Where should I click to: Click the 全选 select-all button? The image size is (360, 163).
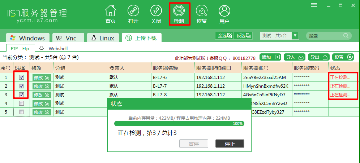(224, 36)
